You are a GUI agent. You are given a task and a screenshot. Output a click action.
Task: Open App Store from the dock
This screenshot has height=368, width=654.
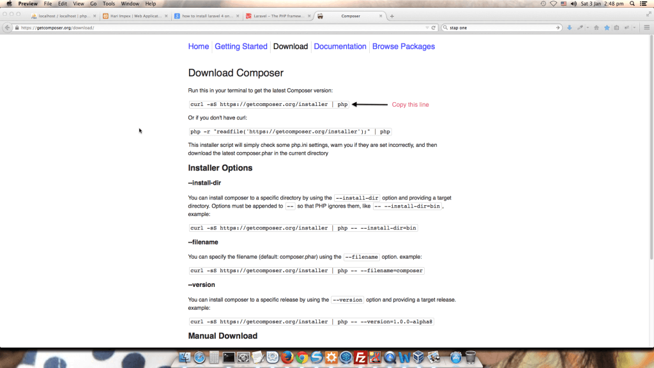click(x=456, y=357)
